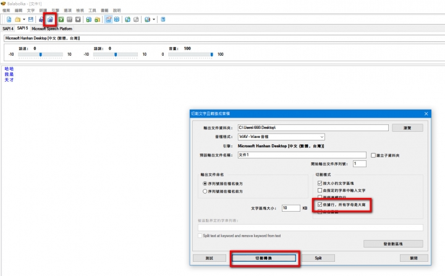This screenshot has width=445, height=276.
Task: Open the 說明 menu
Action: coord(117,11)
